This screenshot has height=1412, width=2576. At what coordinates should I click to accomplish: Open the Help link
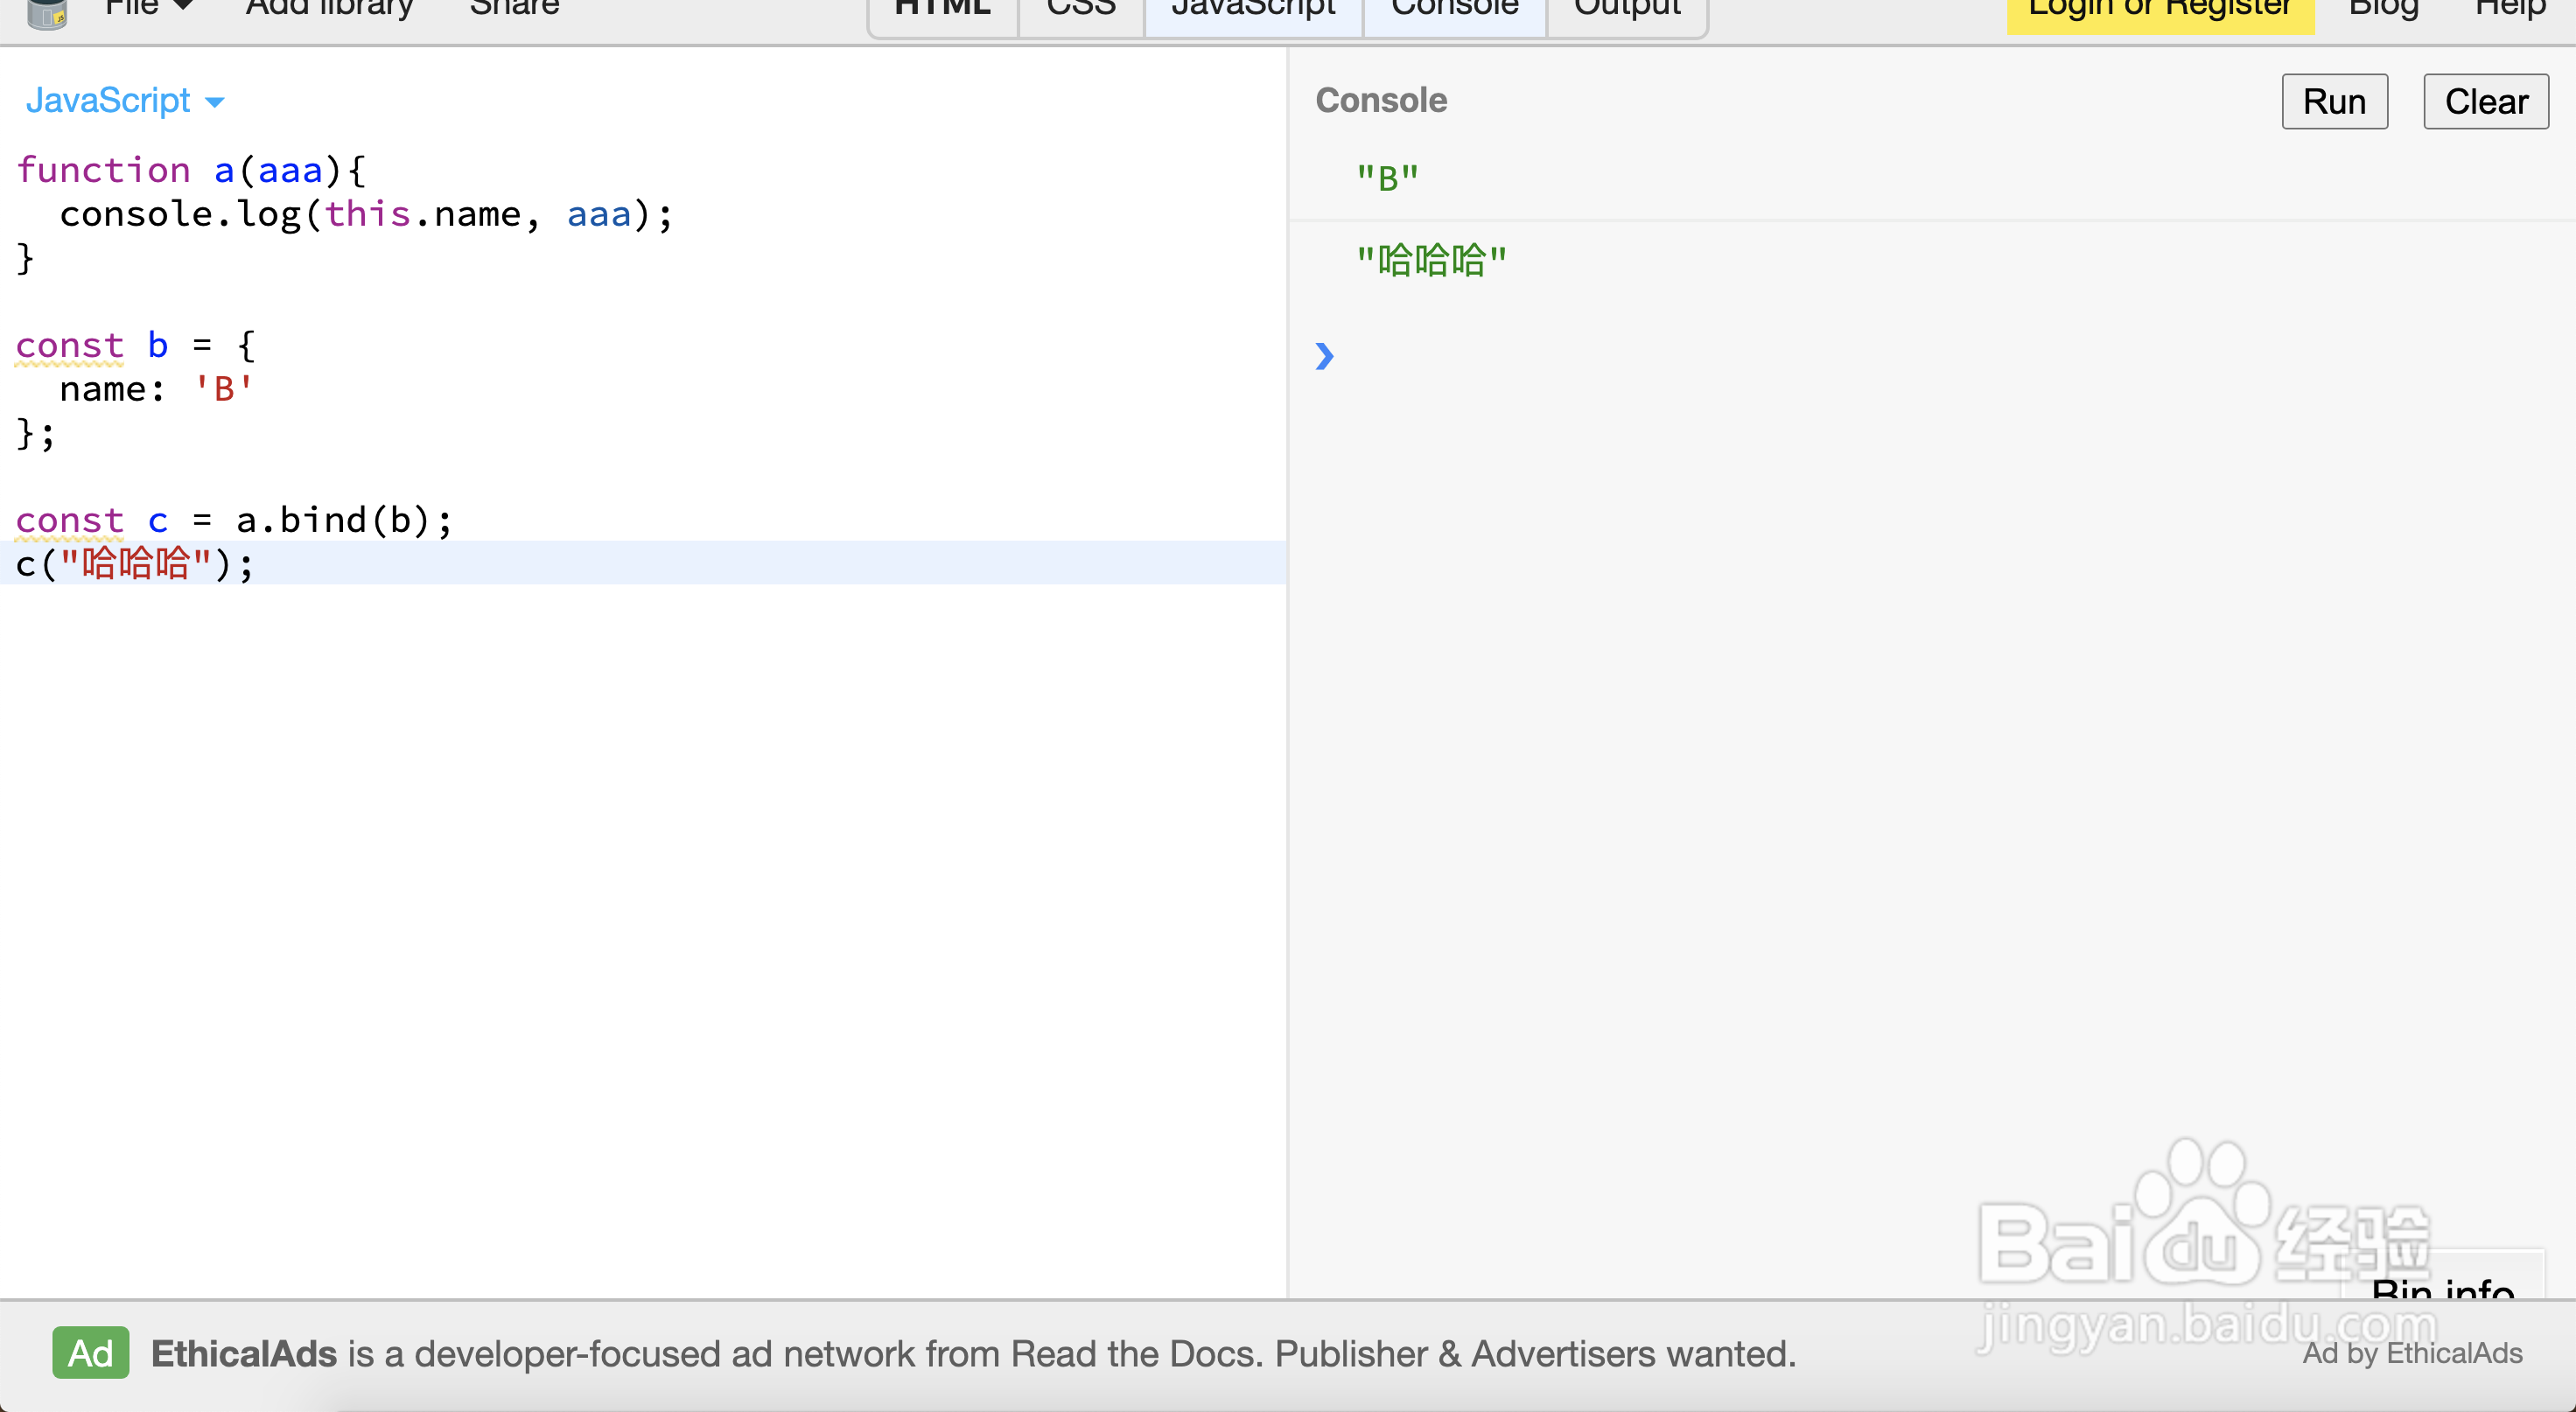pyautogui.click(x=2511, y=8)
